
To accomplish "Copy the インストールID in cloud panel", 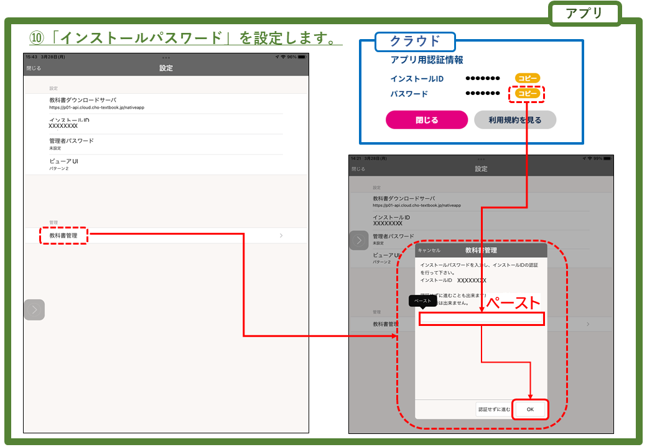I will 528,78.
